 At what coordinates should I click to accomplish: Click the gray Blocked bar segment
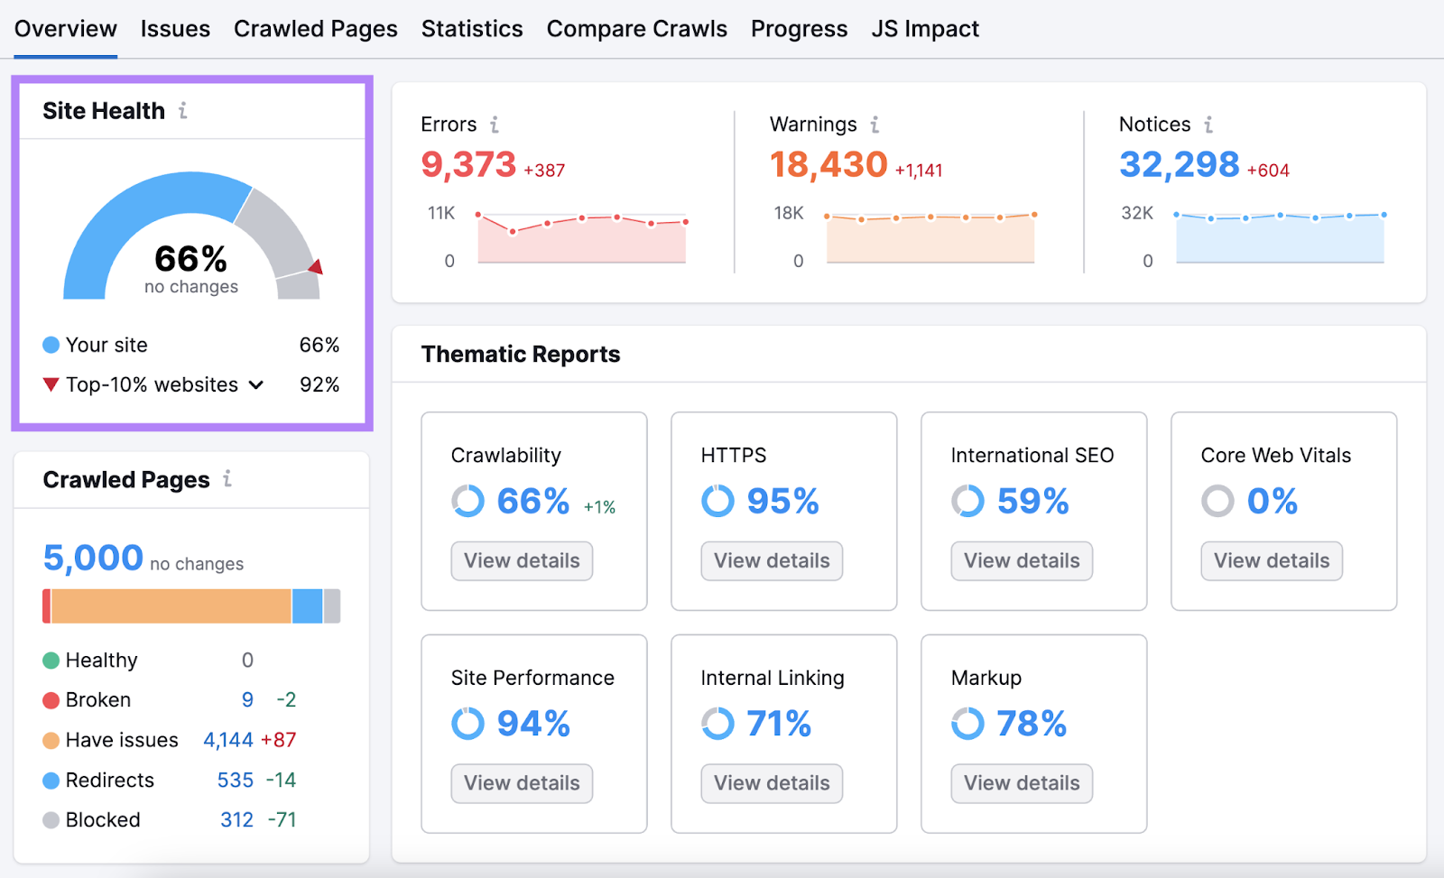click(x=332, y=606)
